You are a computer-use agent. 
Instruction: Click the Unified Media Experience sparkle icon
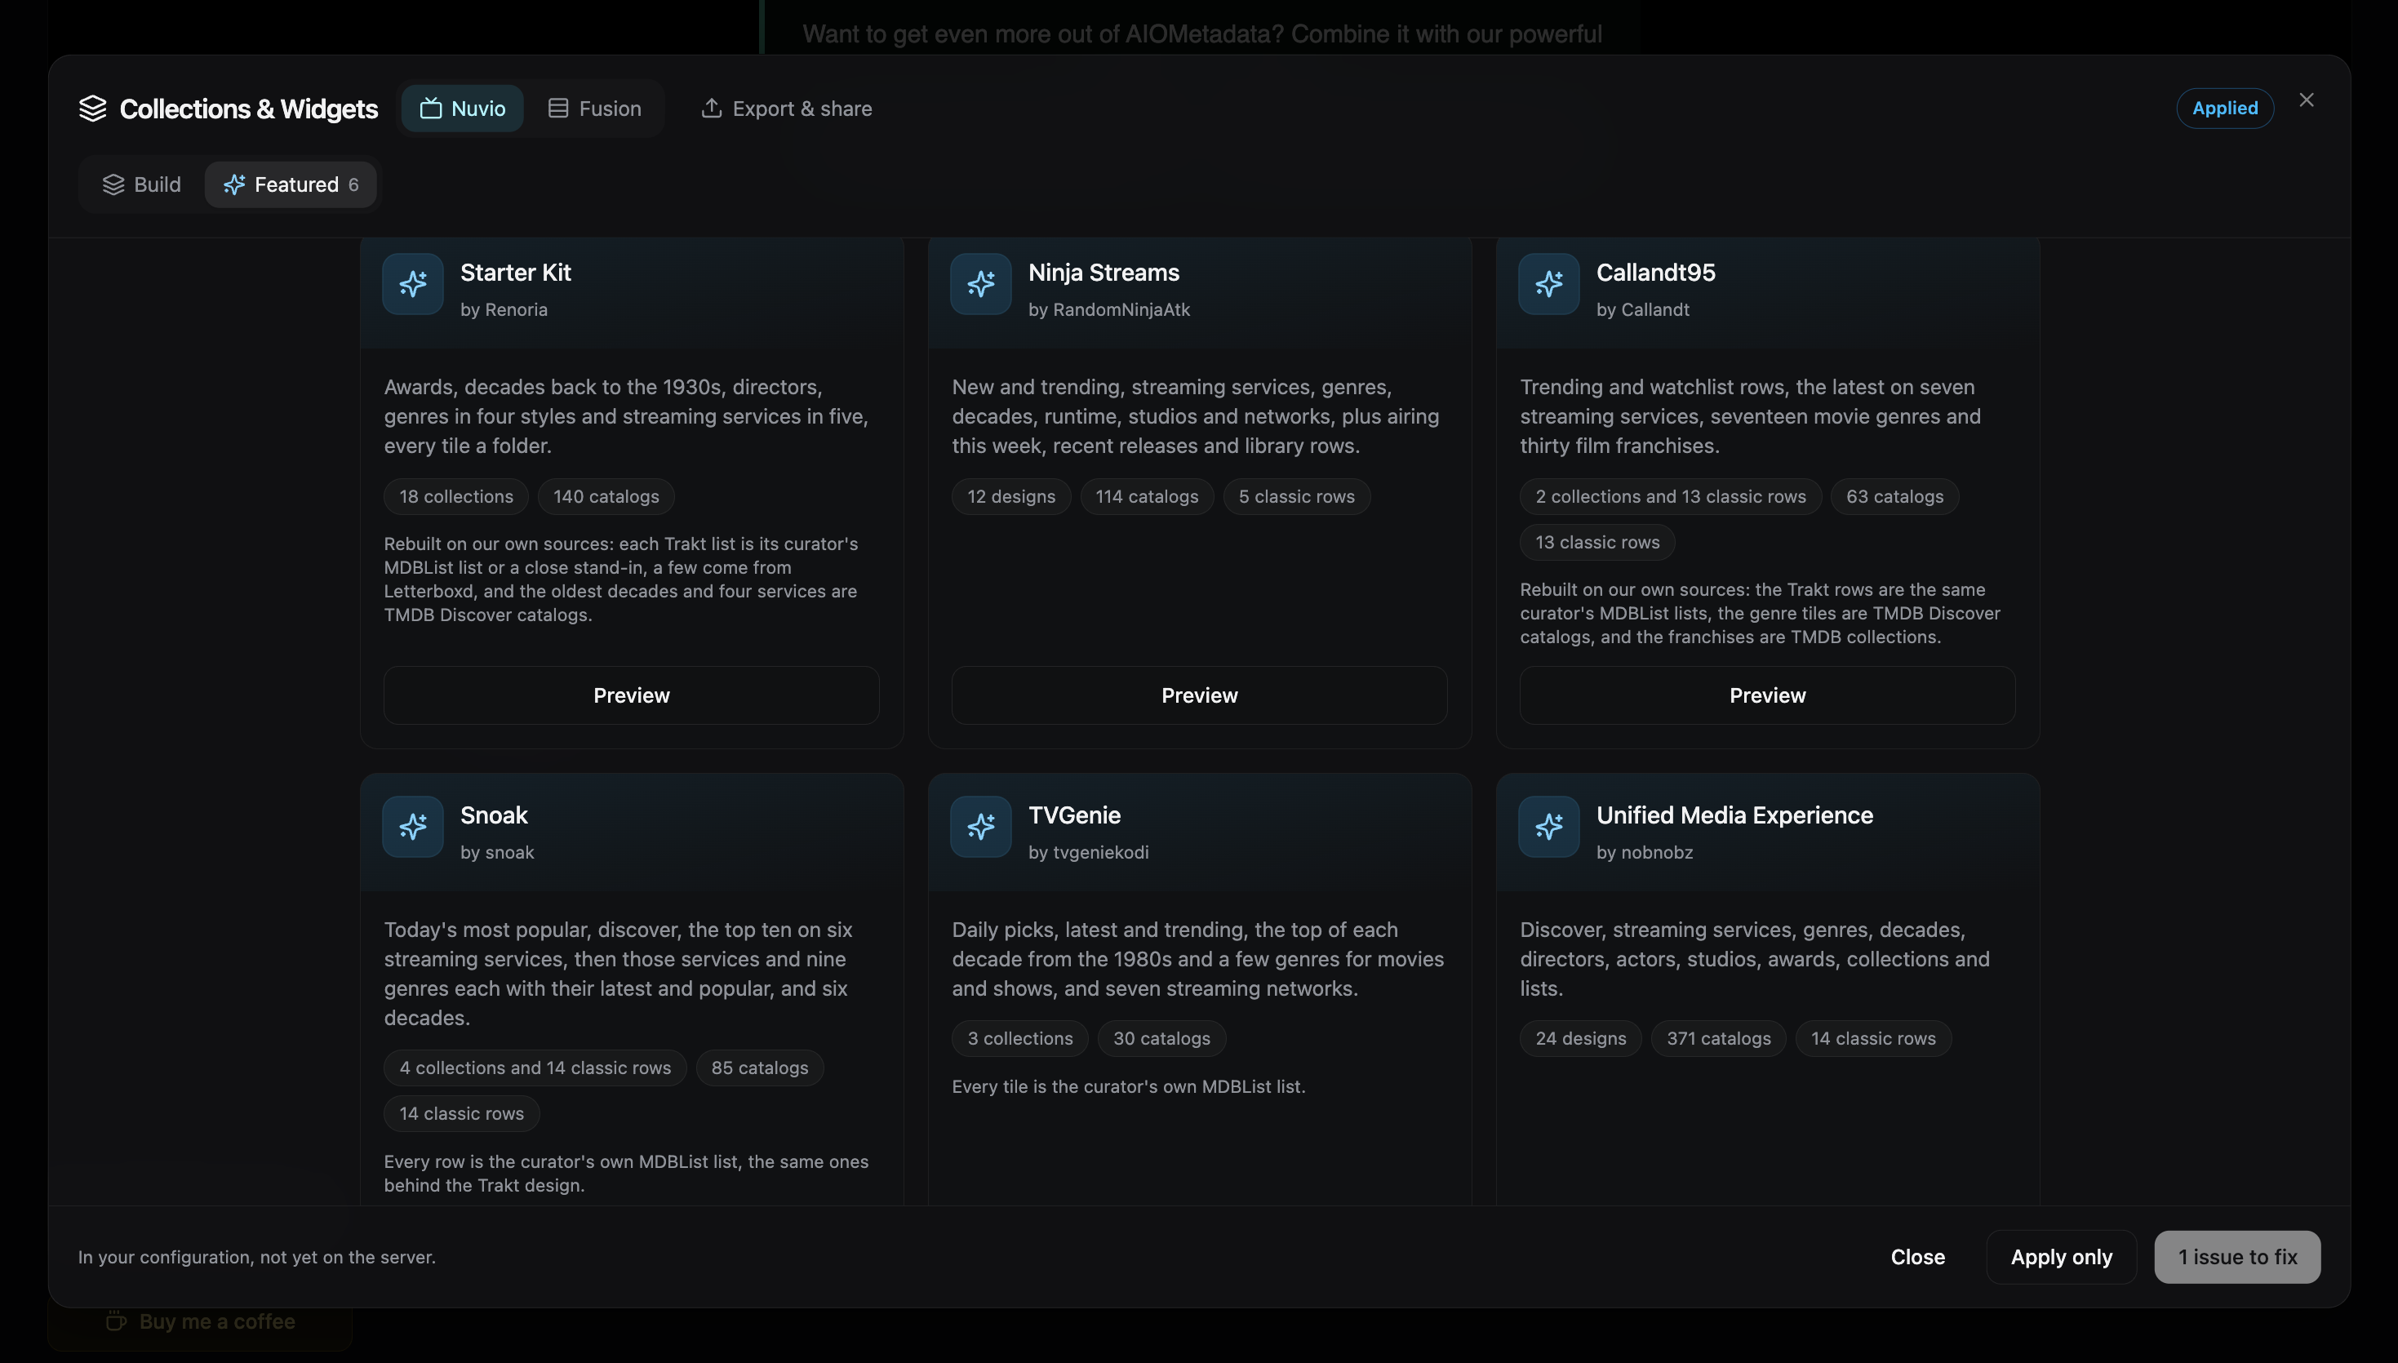tap(1549, 827)
